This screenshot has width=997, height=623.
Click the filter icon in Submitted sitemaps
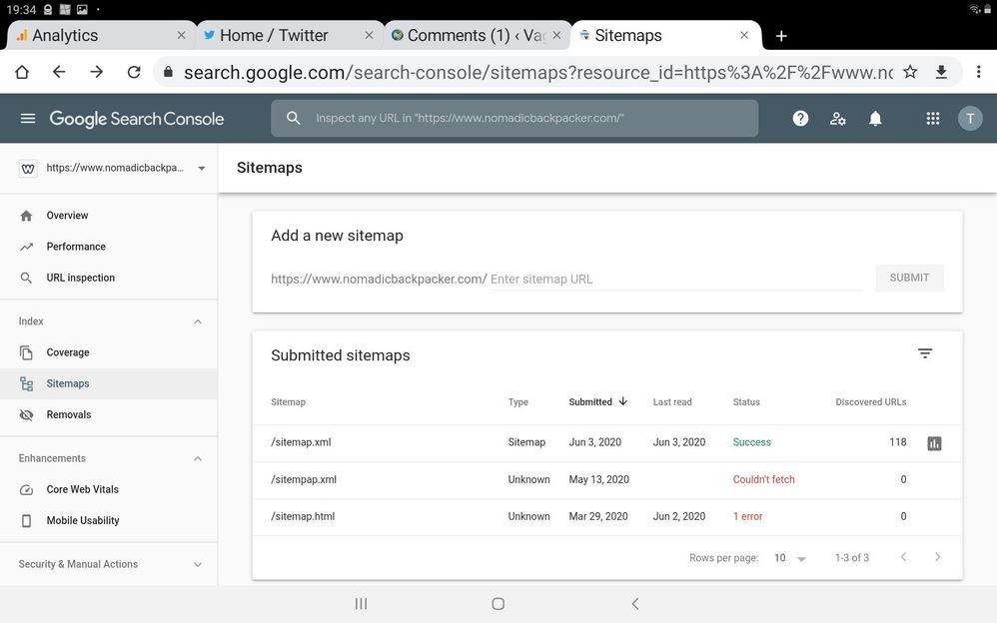(925, 353)
